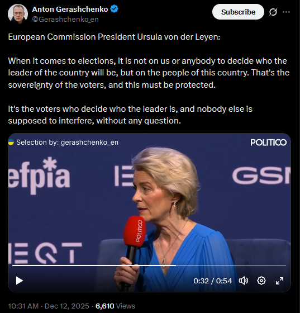
Task: Seek within the video progress bar
Action: [149, 265]
